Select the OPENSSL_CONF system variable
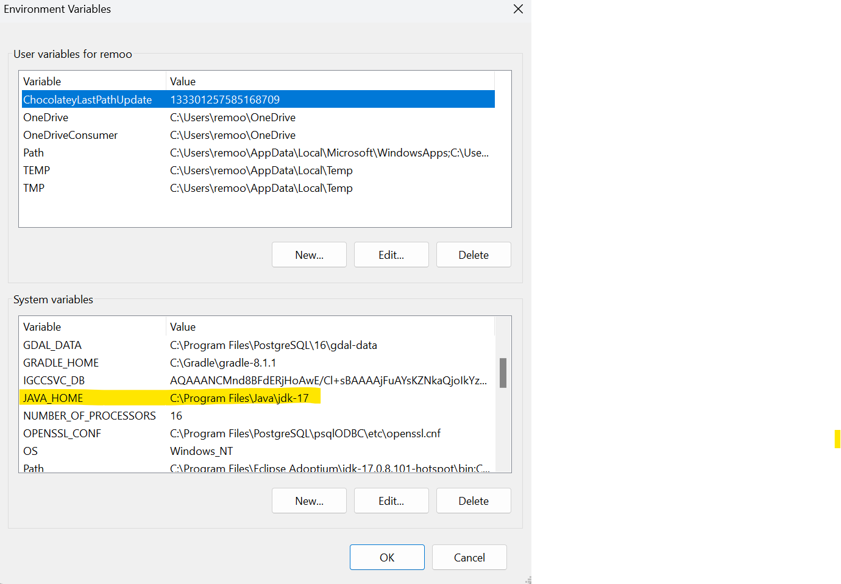The height and width of the screenshot is (584, 841). point(258,433)
